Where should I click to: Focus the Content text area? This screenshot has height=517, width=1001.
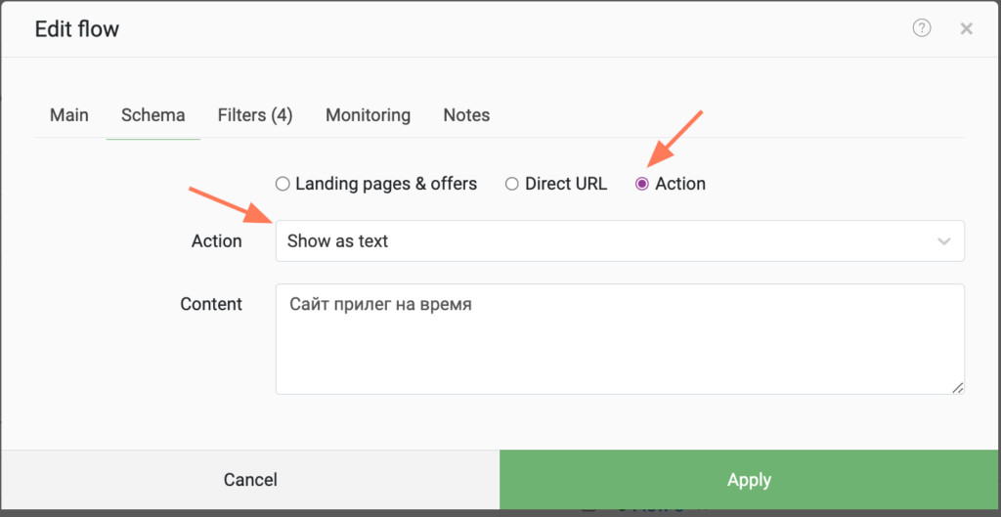pos(620,339)
